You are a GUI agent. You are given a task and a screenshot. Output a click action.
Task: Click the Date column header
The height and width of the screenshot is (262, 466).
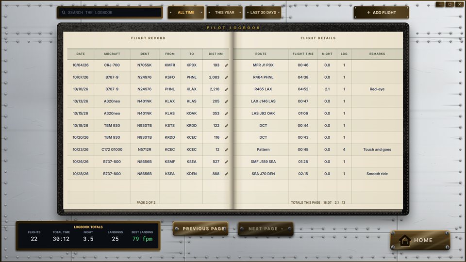click(81, 54)
